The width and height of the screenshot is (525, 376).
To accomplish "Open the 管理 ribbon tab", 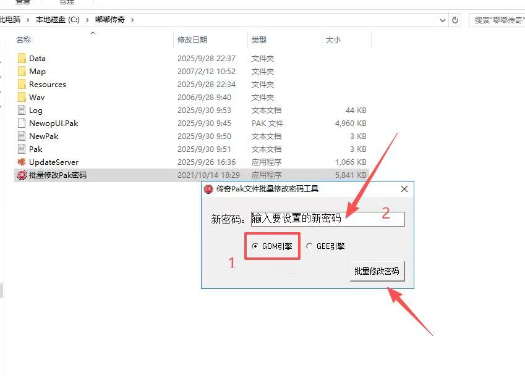I will [68, 2].
